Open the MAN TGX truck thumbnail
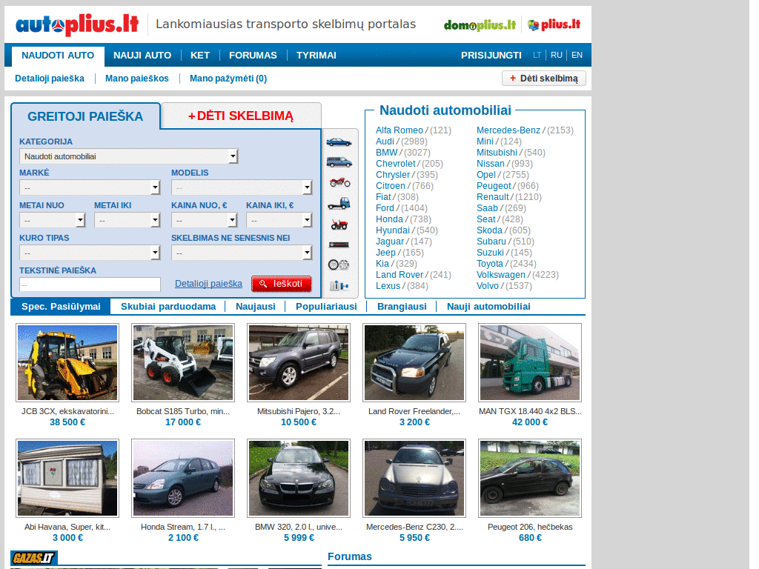This screenshot has height=569, width=759. point(530,363)
